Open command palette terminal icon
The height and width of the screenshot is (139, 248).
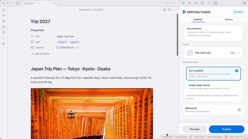tap(4, 38)
